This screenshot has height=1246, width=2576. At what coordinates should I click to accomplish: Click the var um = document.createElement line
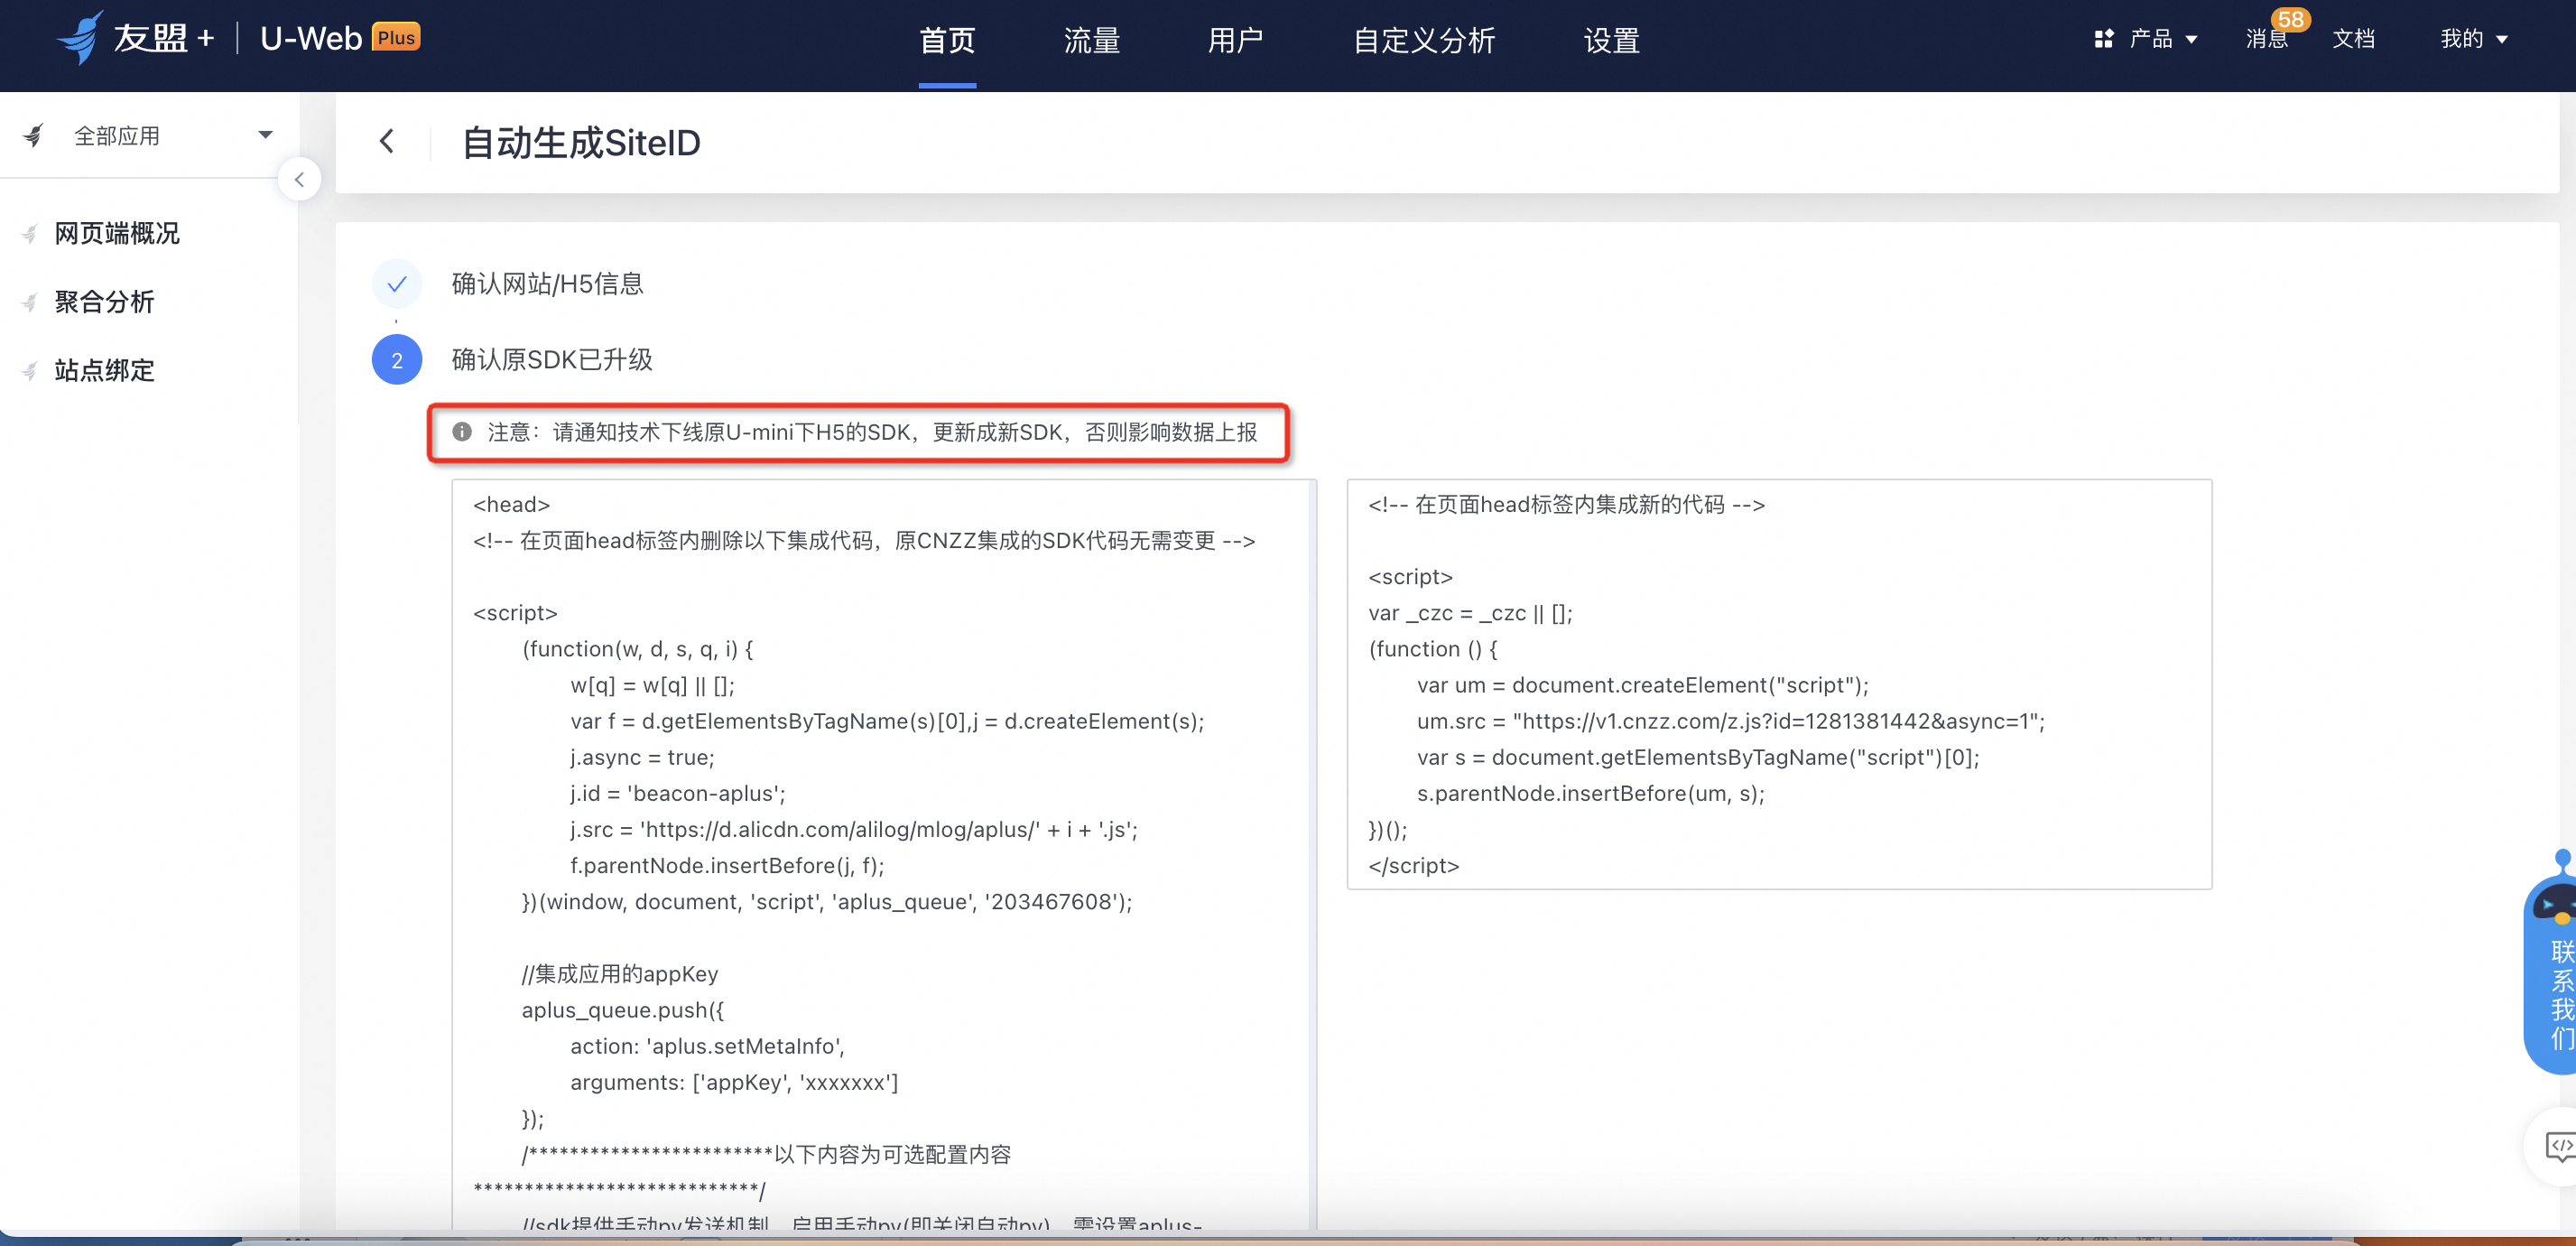pyautogui.click(x=1642, y=685)
